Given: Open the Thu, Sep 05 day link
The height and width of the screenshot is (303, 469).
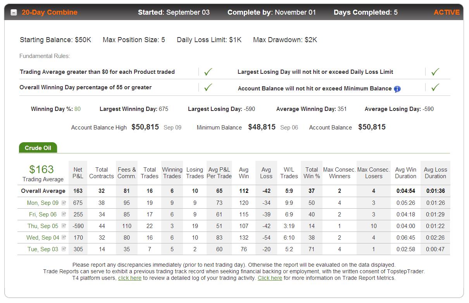Looking at the screenshot, I should pyautogui.click(x=43, y=226).
